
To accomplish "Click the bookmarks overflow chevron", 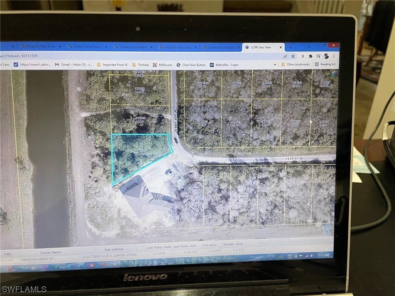I will click(275, 64).
